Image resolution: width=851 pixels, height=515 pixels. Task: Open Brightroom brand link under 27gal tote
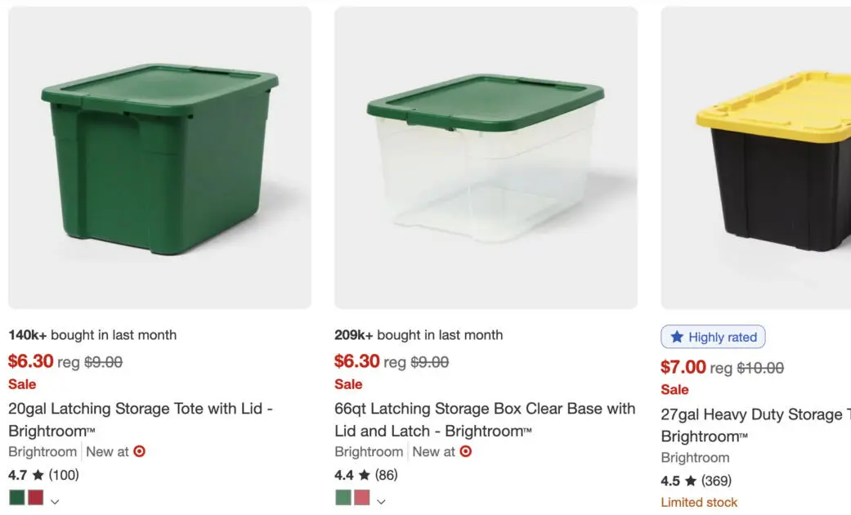695,458
